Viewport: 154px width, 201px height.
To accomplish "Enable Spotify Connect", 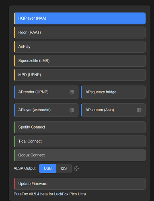I will [x=80, y=127].
